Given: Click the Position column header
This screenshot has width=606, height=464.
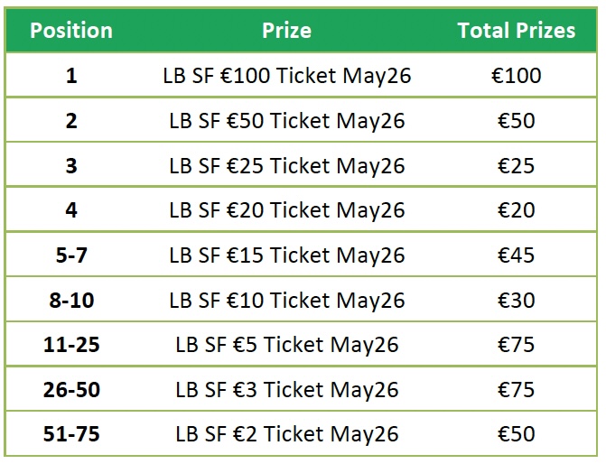Looking at the screenshot, I should [x=71, y=31].
